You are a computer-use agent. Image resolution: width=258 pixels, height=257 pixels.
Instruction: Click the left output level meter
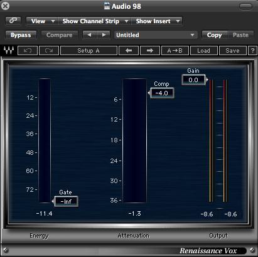pyautogui.click(x=211, y=140)
